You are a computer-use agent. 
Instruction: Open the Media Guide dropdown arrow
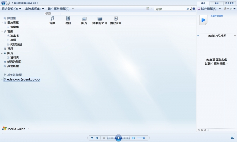click(x=29, y=129)
